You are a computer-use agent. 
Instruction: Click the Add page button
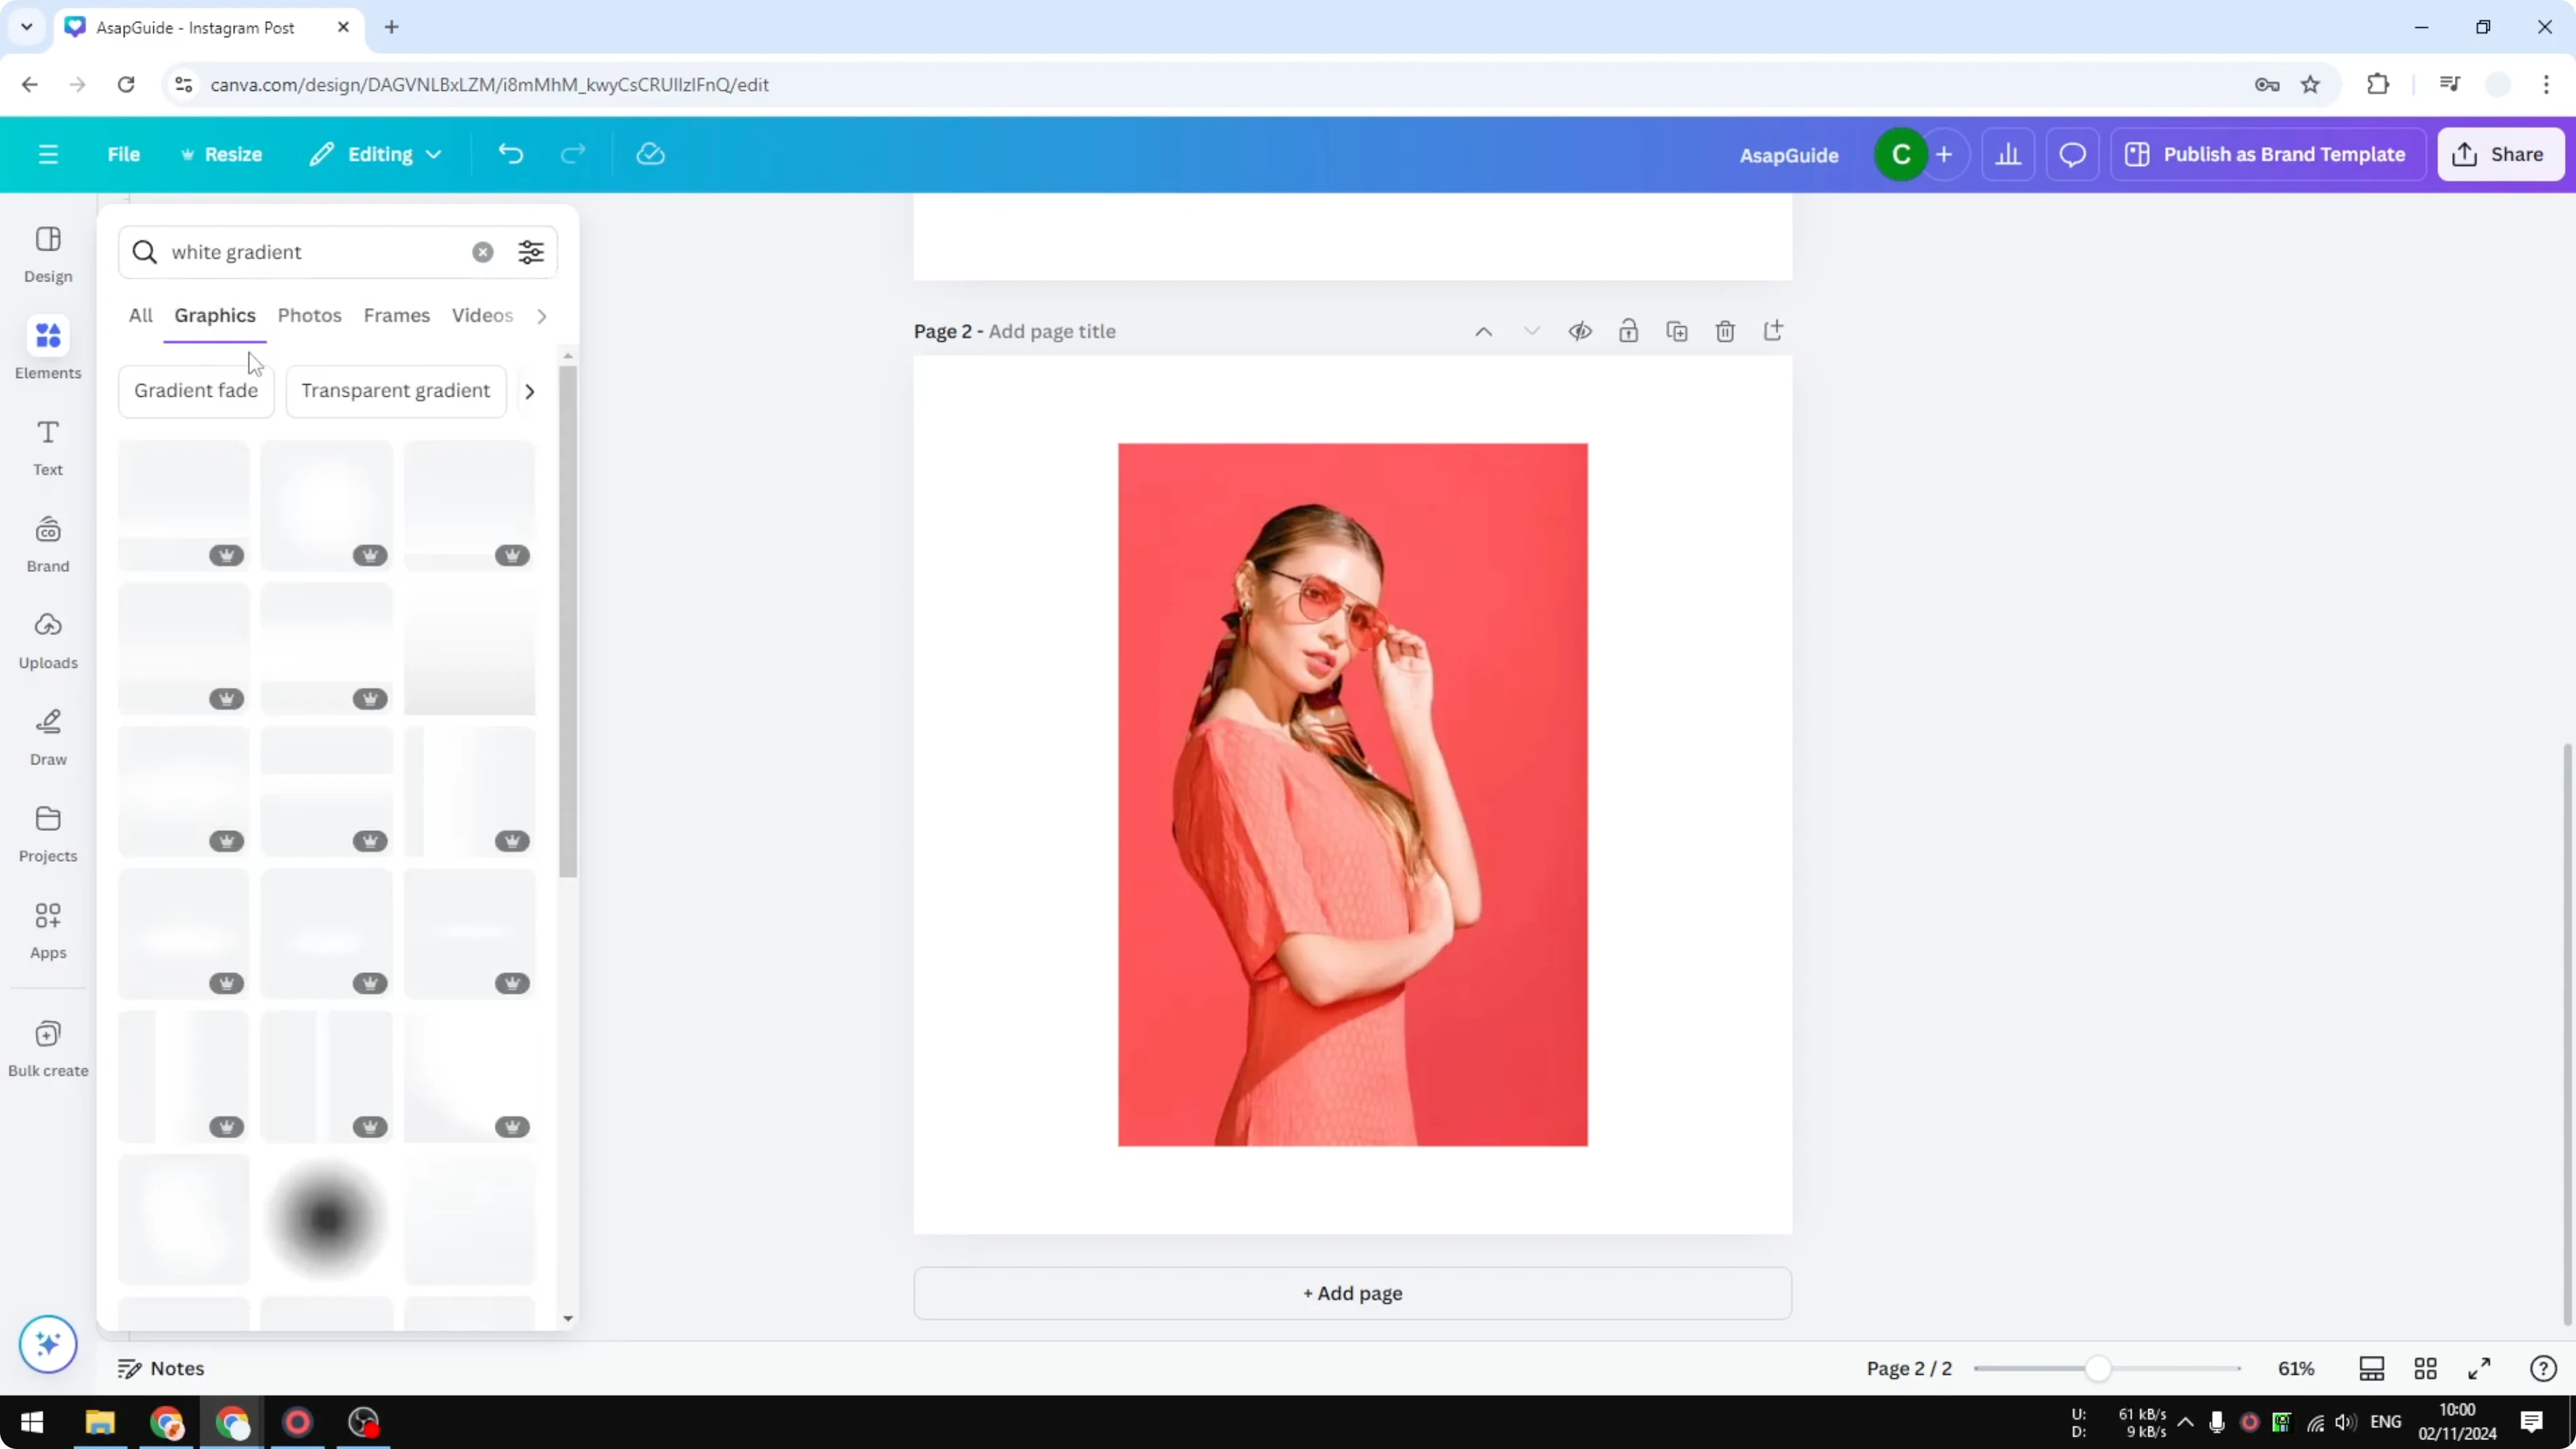pos(1352,1293)
